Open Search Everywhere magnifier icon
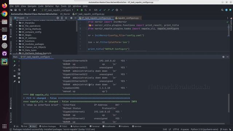 click(x=222, y=10)
